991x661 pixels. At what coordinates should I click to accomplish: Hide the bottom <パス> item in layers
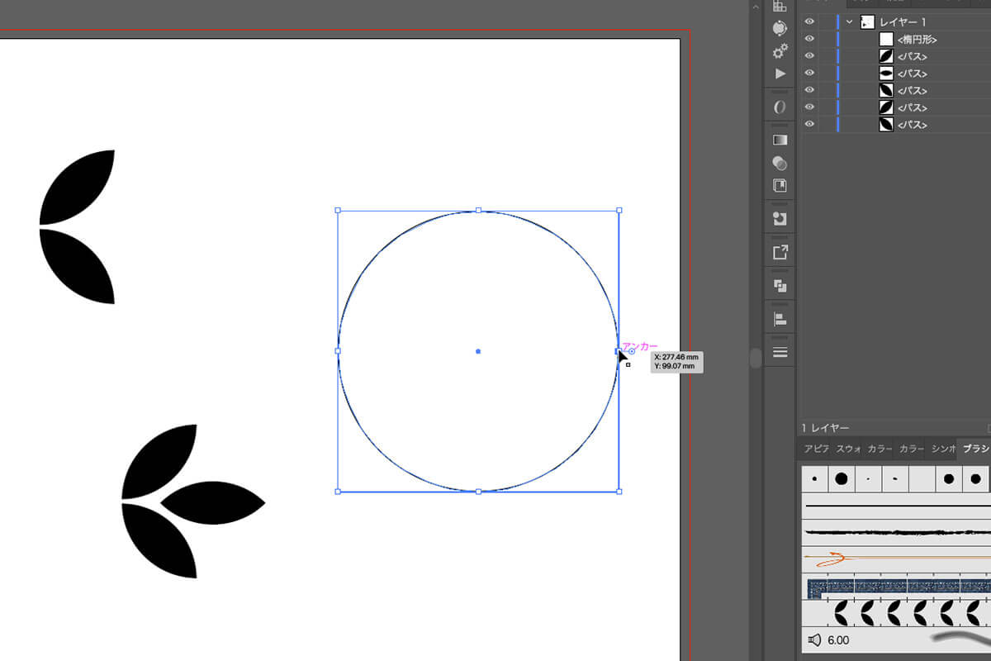pyautogui.click(x=809, y=125)
